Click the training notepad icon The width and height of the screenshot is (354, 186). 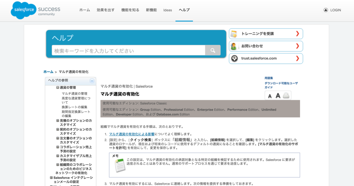(x=234, y=34)
